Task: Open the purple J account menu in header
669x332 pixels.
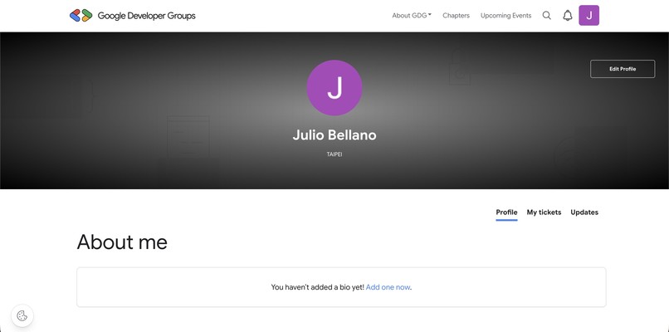Action: coord(588,16)
